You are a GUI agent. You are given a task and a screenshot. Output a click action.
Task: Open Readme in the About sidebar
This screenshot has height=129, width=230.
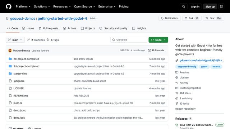click(182, 72)
